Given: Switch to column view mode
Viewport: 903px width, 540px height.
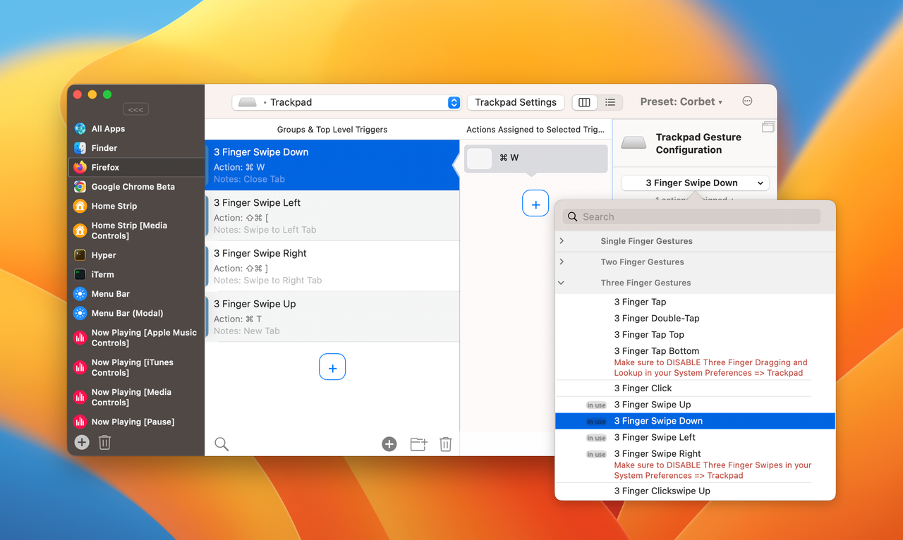Looking at the screenshot, I should pyautogui.click(x=584, y=102).
